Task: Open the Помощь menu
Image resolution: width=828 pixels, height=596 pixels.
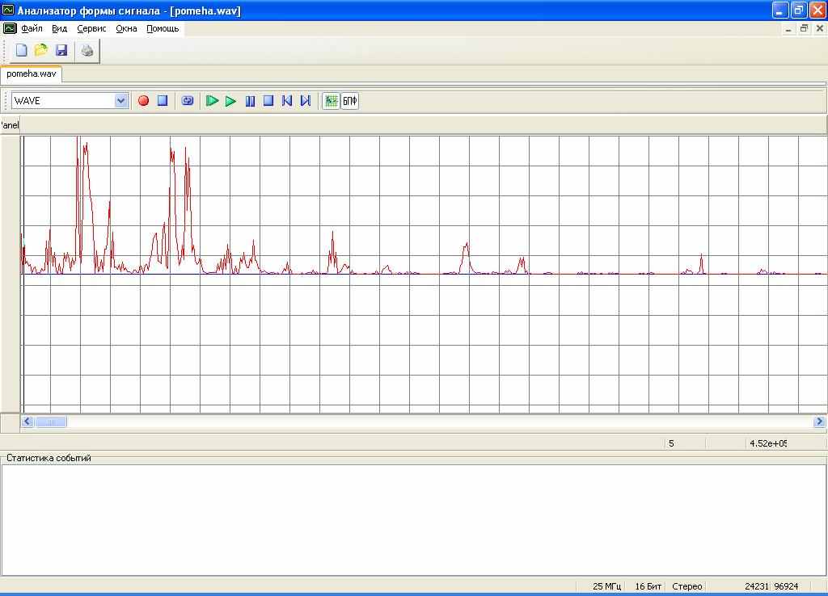Action: point(163,28)
